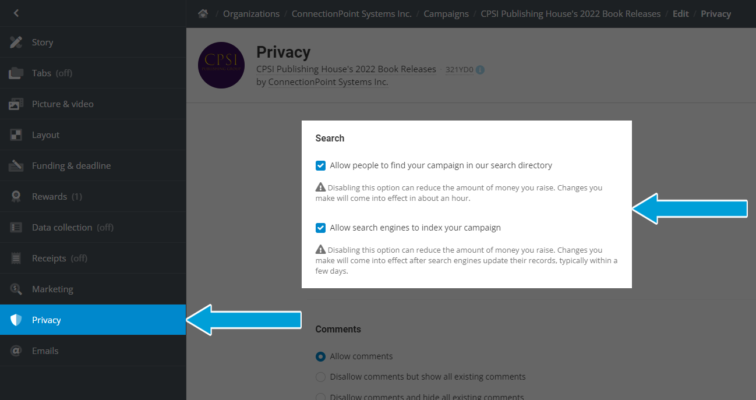
Task: Click the Picture & video icon
Action: [x=16, y=104]
